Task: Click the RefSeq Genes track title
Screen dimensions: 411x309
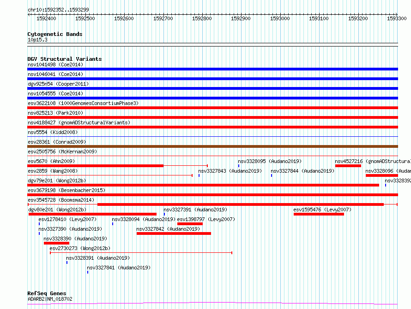Action: click(x=47, y=294)
